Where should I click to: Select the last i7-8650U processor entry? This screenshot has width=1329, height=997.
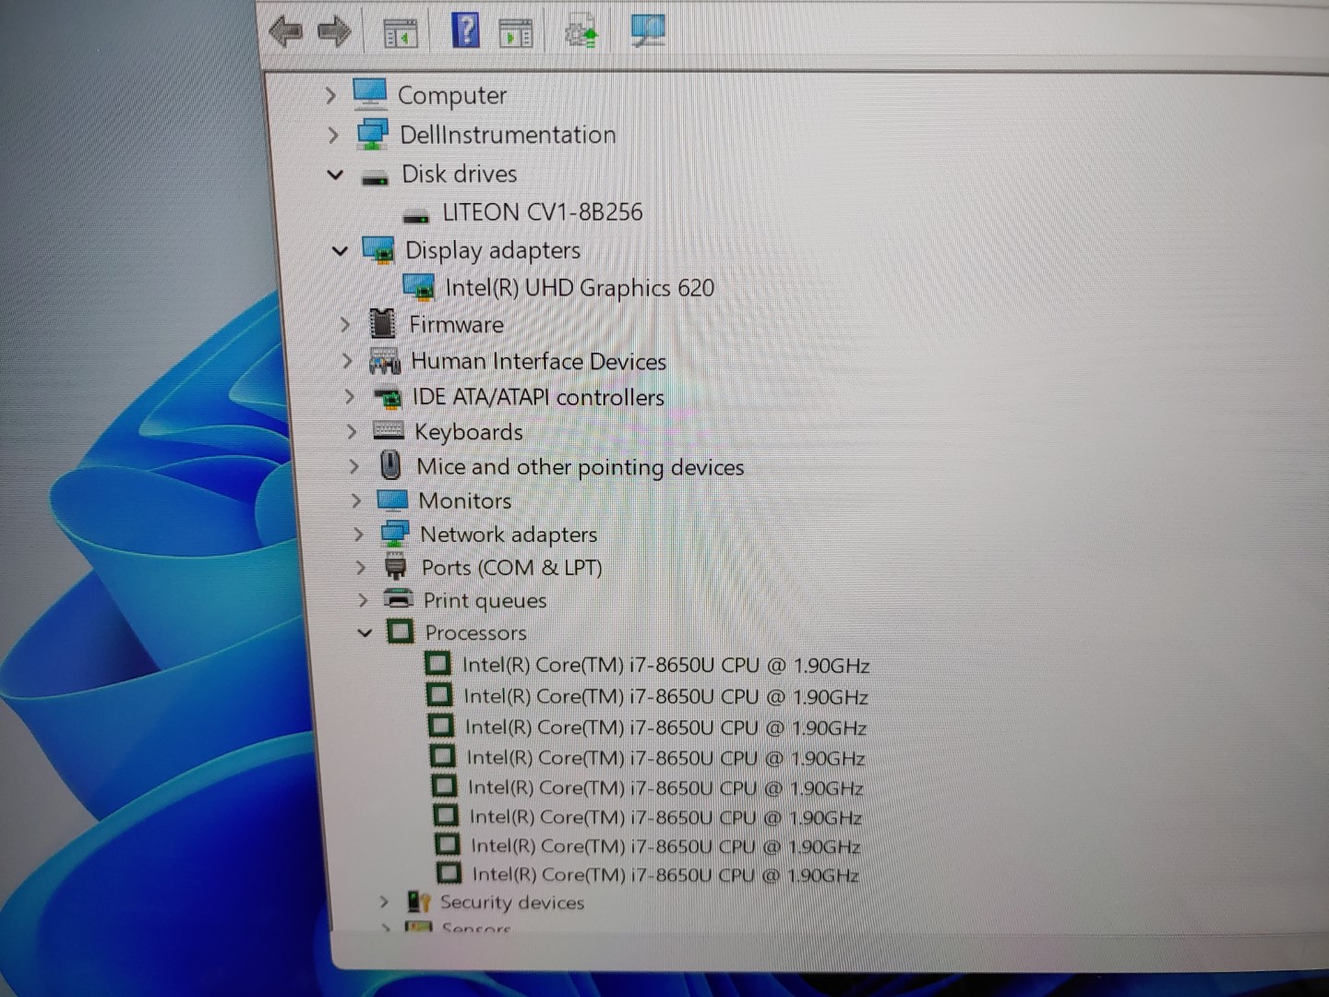[x=665, y=874]
